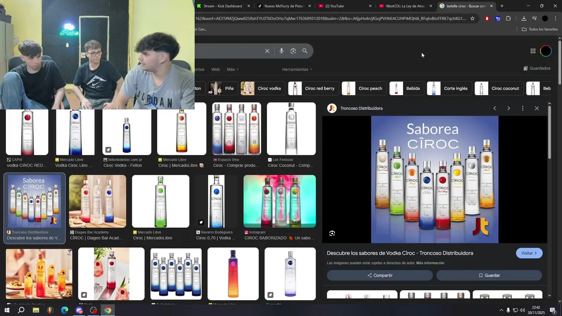
Task: Open Chrome downloads icon
Action: tap(524, 18)
